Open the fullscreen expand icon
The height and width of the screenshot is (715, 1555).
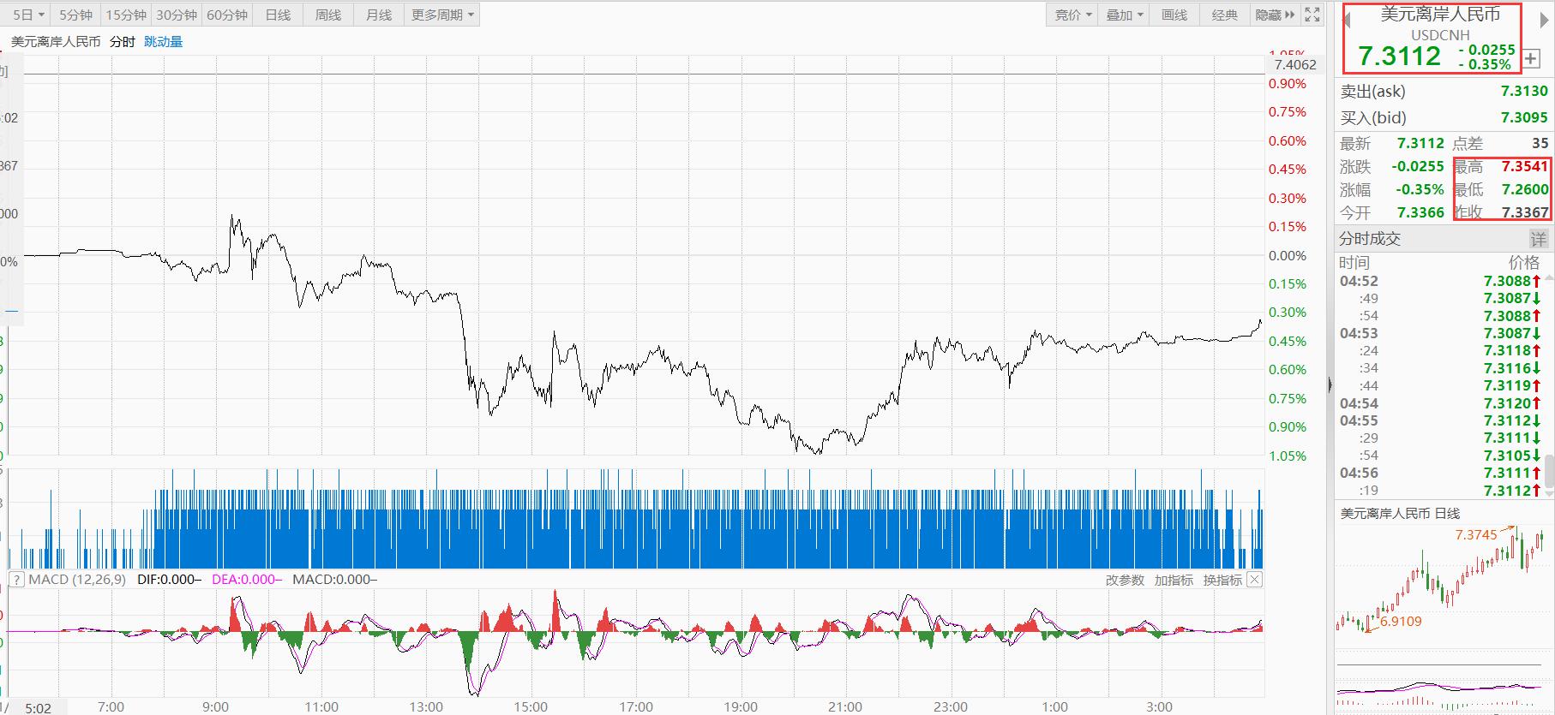pos(1312,15)
